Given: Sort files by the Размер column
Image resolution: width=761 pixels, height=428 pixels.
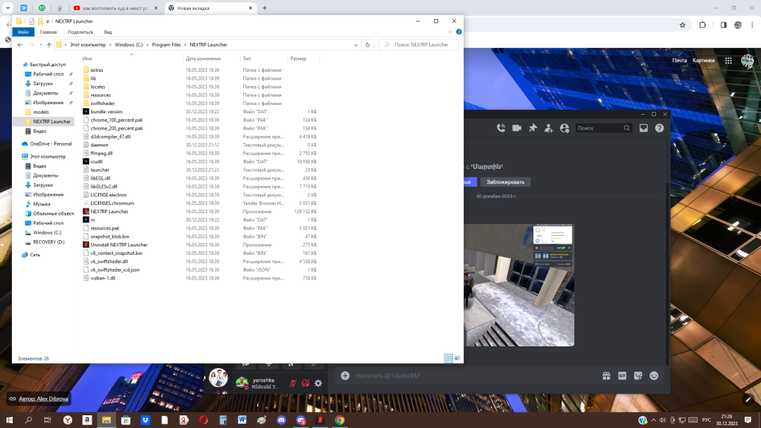Looking at the screenshot, I should [x=299, y=58].
